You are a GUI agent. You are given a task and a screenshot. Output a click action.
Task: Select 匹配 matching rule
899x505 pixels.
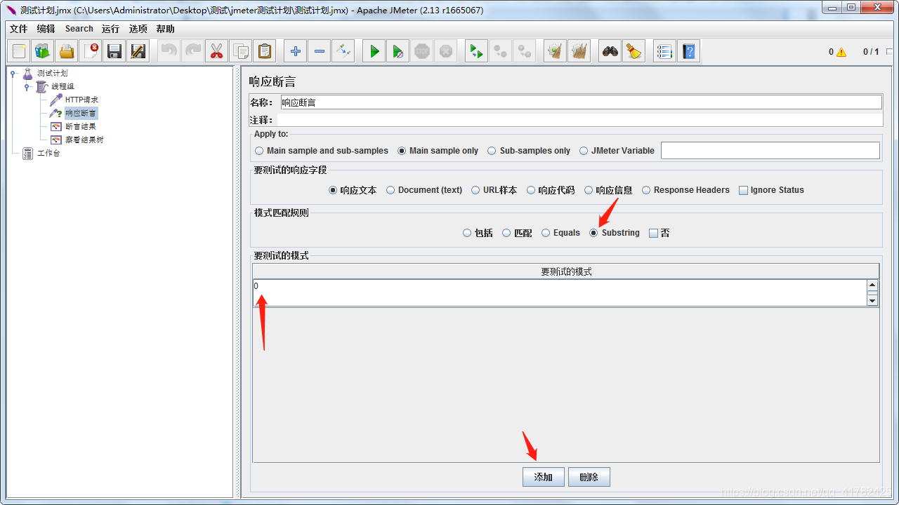(x=517, y=233)
